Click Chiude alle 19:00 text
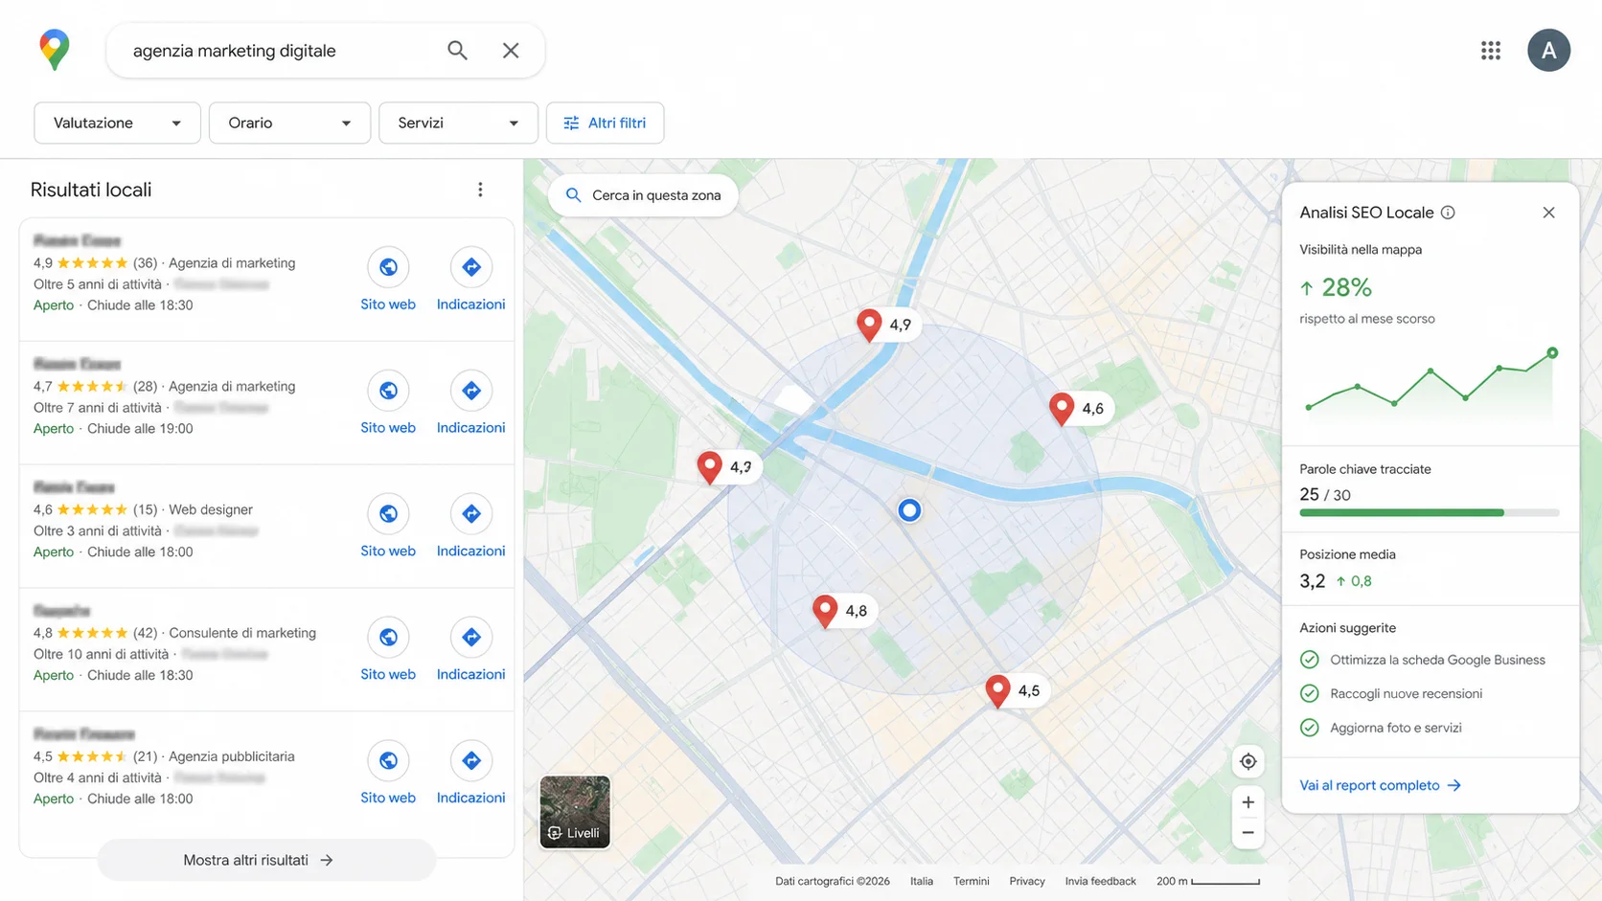 pos(140,429)
